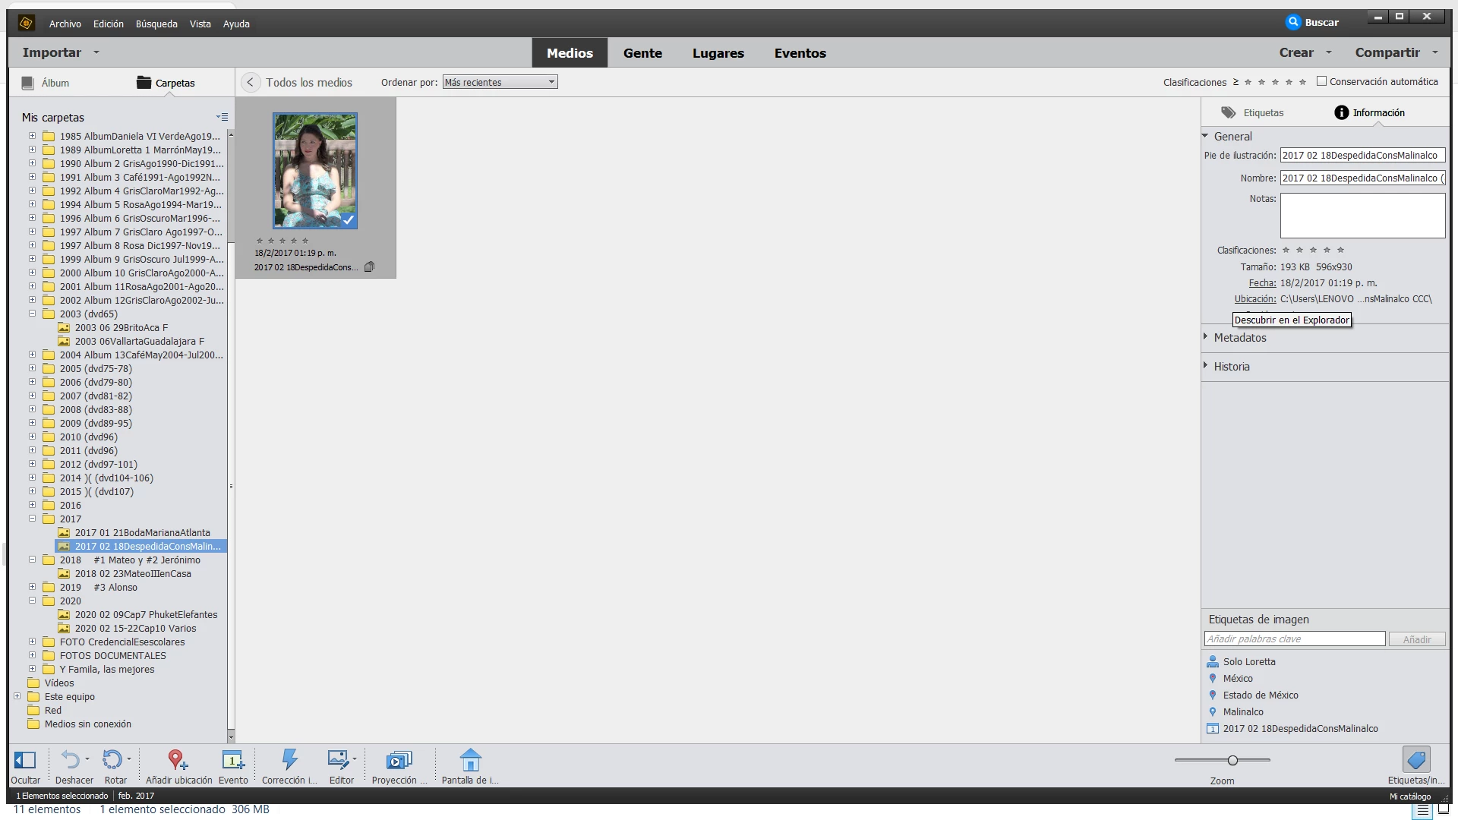Open the Editor tool icon
The image size is (1458, 820).
pyautogui.click(x=338, y=760)
